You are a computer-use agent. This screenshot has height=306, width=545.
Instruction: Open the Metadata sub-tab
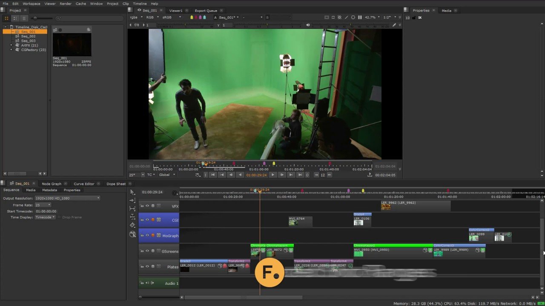click(49, 190)
